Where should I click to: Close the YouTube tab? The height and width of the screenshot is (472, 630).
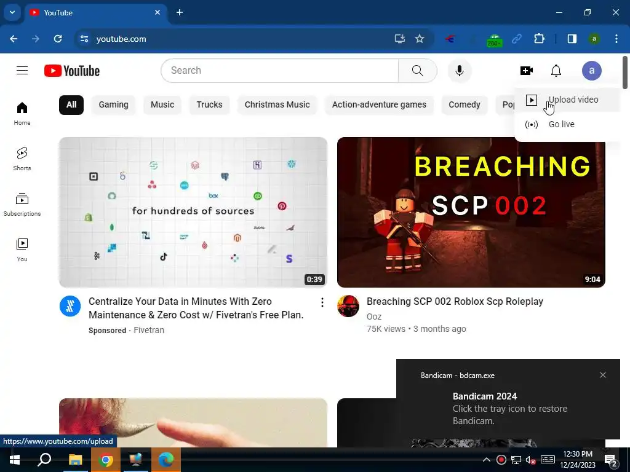click(x=157, y=12)
